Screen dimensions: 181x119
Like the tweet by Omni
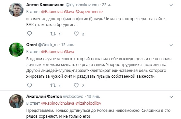point(76,85)
